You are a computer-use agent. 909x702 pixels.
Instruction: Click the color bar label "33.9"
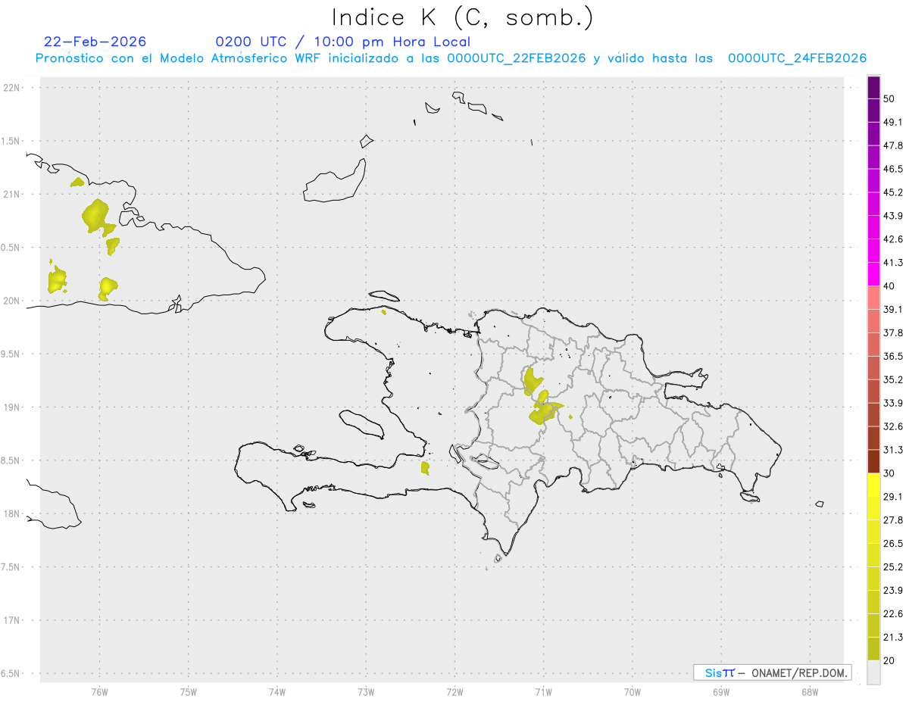pyautogui.click(x=894, y=403)
